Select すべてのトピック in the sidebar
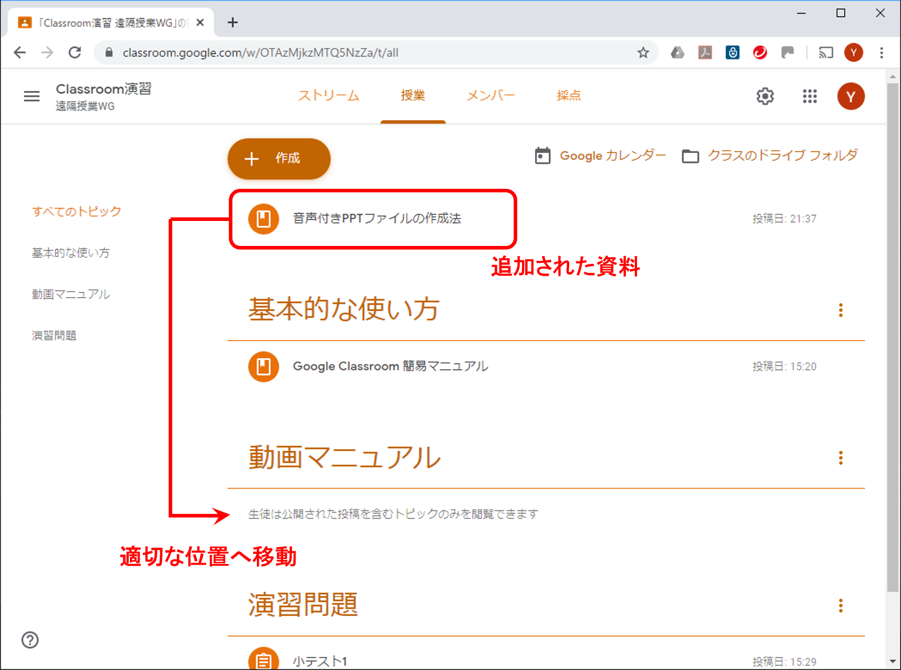The width and height of the screenshot is (901, 670). (x=77, y=211)
